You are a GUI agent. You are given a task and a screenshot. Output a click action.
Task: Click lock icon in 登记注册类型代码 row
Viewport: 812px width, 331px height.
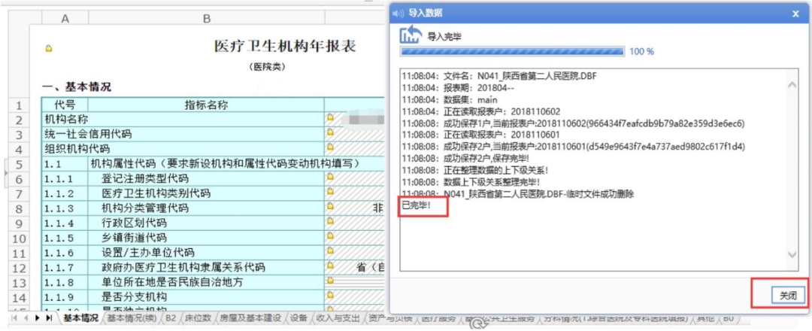pyautogui.click(x=329, y=178)
